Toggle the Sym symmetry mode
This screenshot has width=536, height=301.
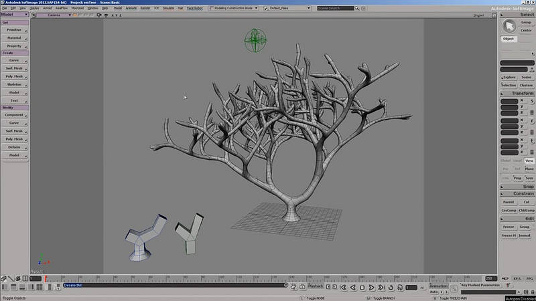pyautogui.click(x=529, y=178)
